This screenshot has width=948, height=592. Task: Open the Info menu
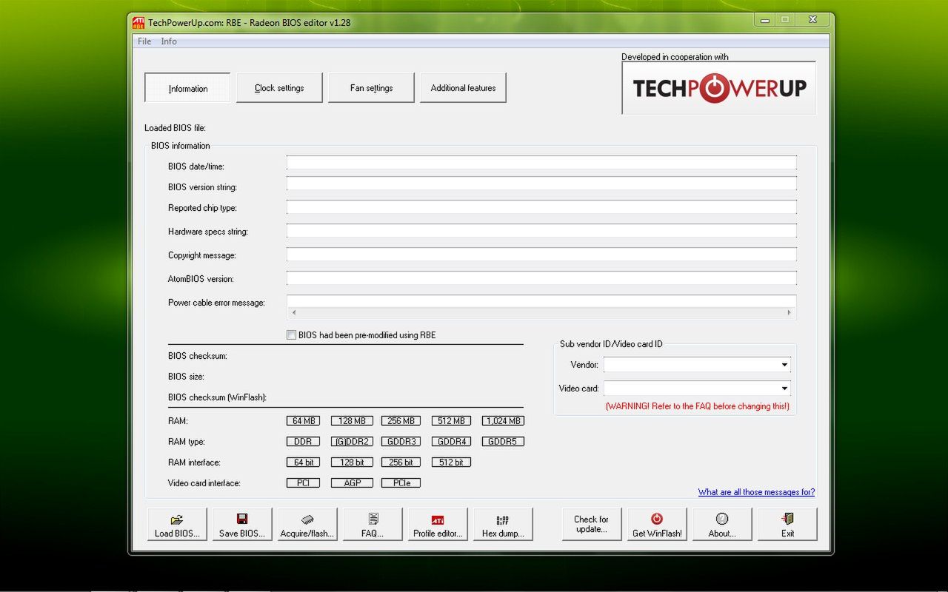169,41
